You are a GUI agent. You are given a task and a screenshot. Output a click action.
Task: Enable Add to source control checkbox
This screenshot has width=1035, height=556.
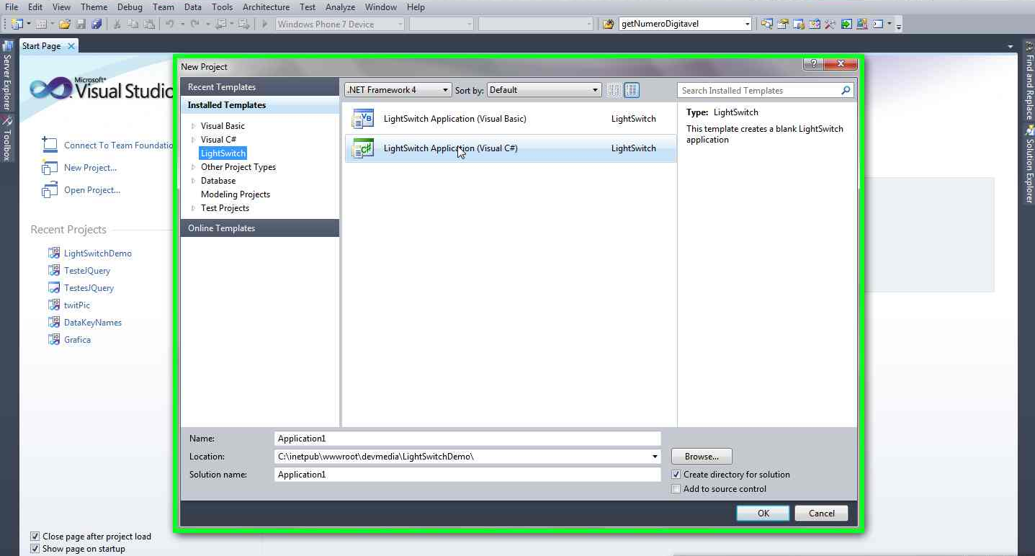pos(676,489)
